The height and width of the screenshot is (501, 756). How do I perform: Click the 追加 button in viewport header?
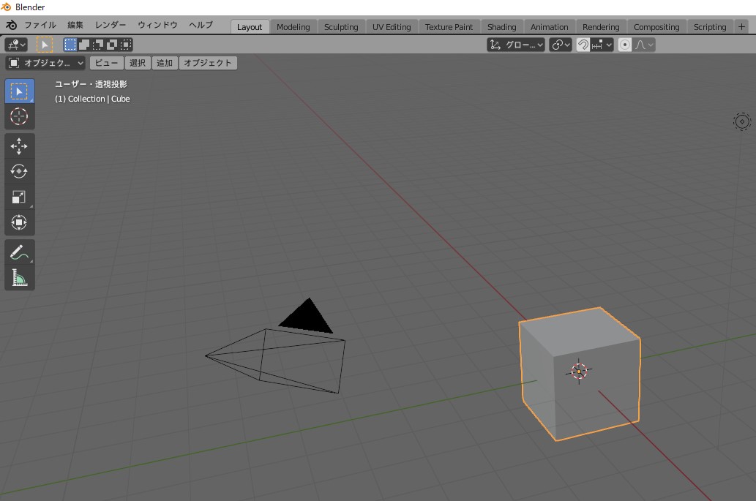(x=165, y=63)
